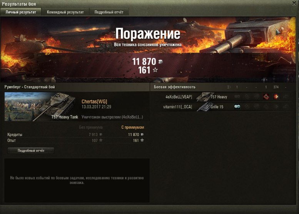Click the T57 Heavy Tank map thumbnail
The height and width of the screenshot is (214, 299).
42,107
